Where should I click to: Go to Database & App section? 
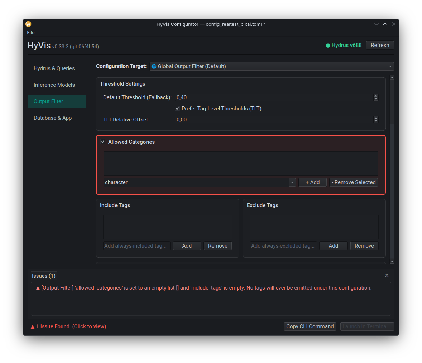click(57, 118)
